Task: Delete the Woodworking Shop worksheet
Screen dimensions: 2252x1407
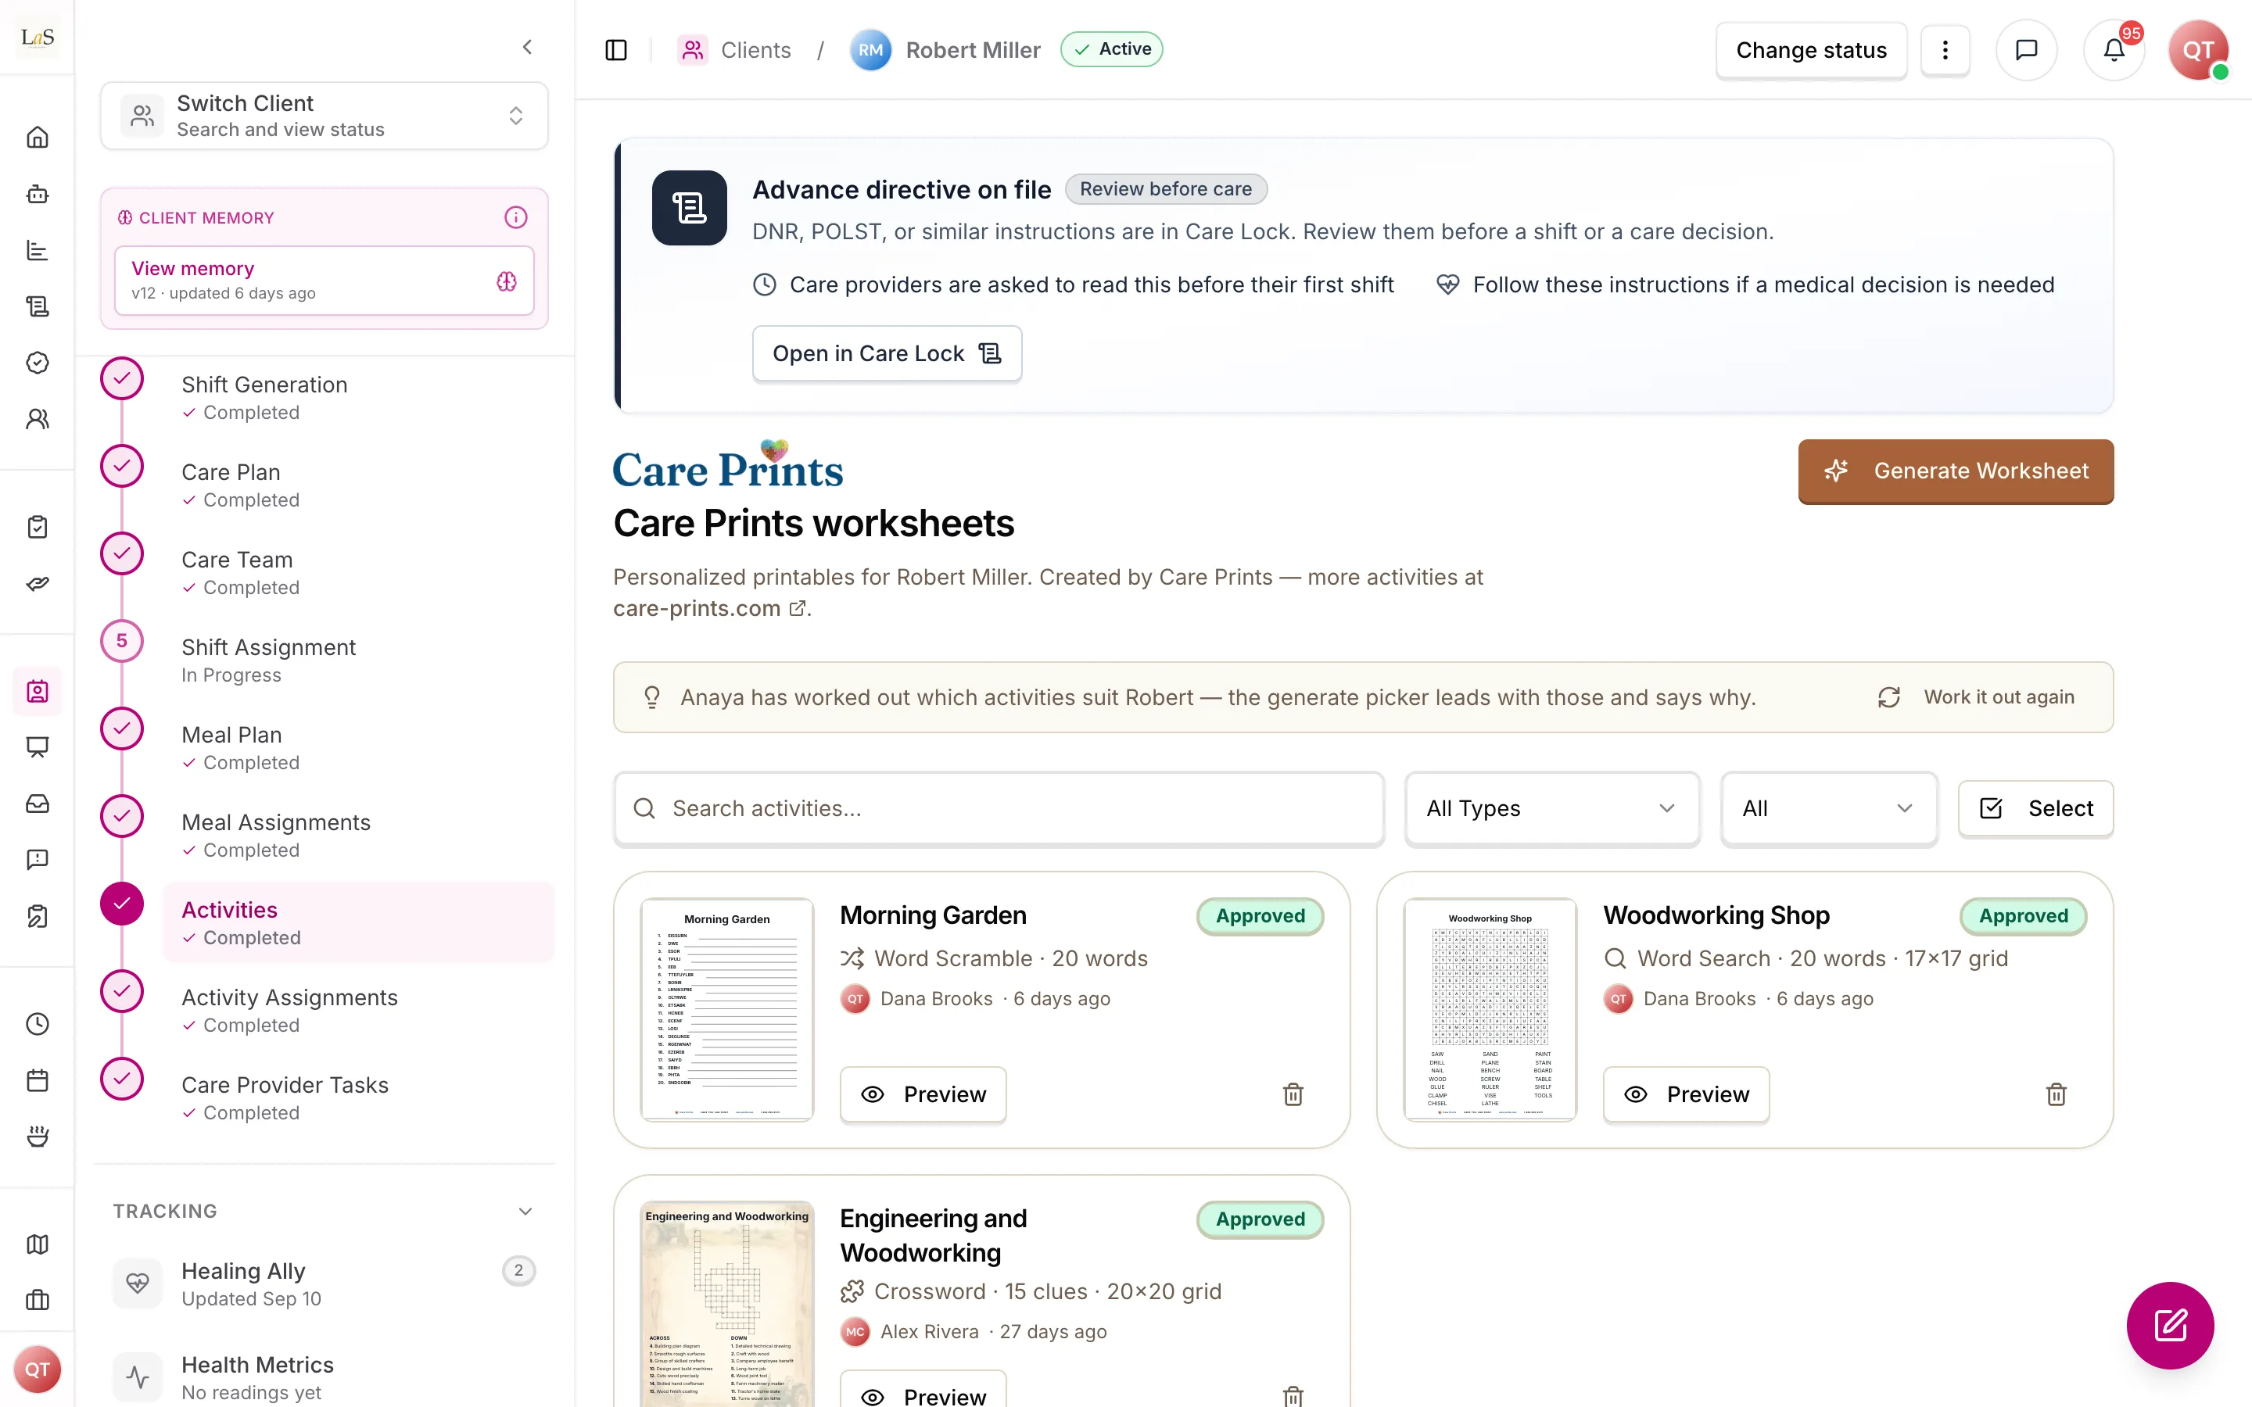Action: point(2056,1094)
